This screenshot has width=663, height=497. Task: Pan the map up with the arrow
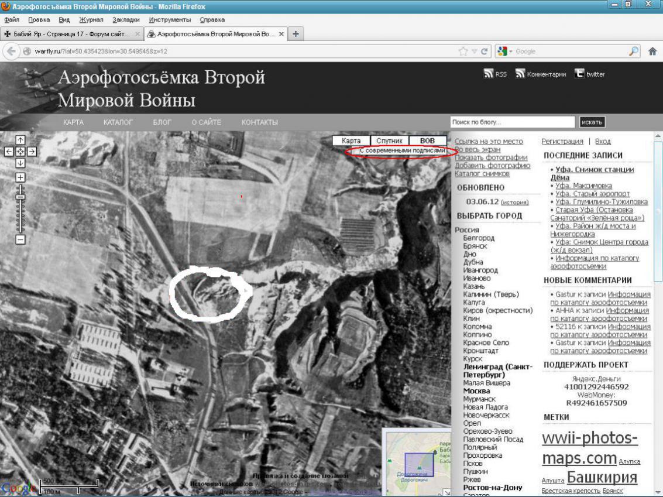point(20,140)
